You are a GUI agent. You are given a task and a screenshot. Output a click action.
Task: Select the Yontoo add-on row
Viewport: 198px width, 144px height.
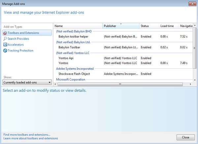click(123, 63)
